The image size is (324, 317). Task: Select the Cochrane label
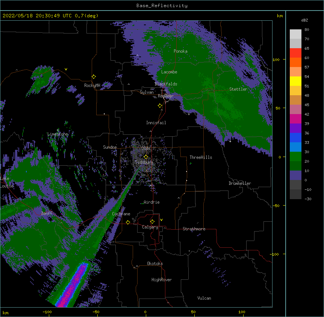click(121, 214)
